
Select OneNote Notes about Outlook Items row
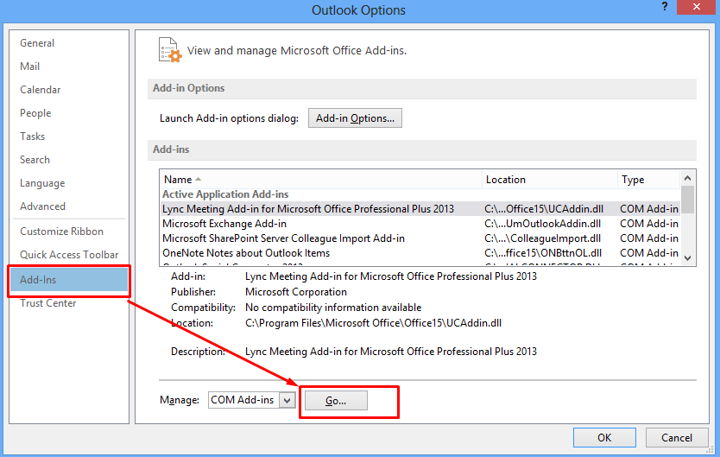pos(420,253)
